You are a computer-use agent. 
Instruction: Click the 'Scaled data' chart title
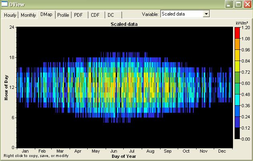124,24
